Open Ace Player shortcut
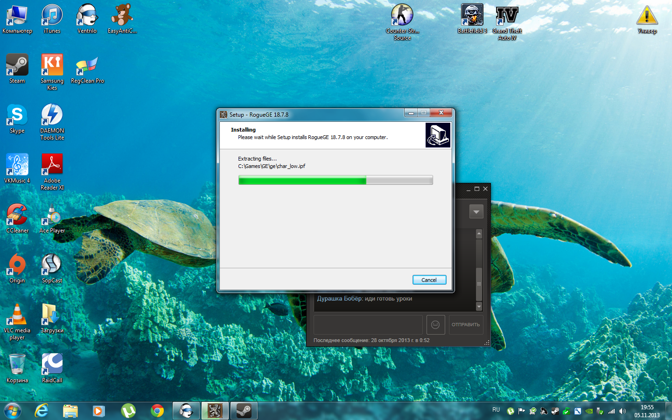 (52, 219)
